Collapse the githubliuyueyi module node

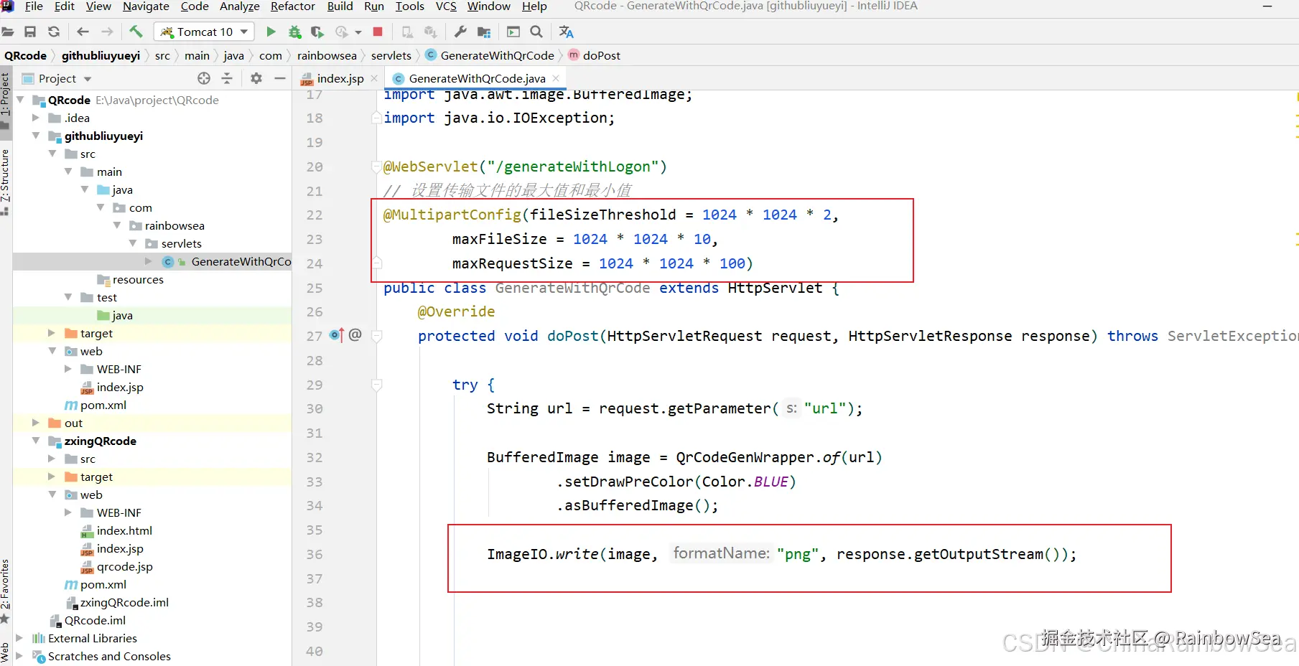(x=36, y=136)
